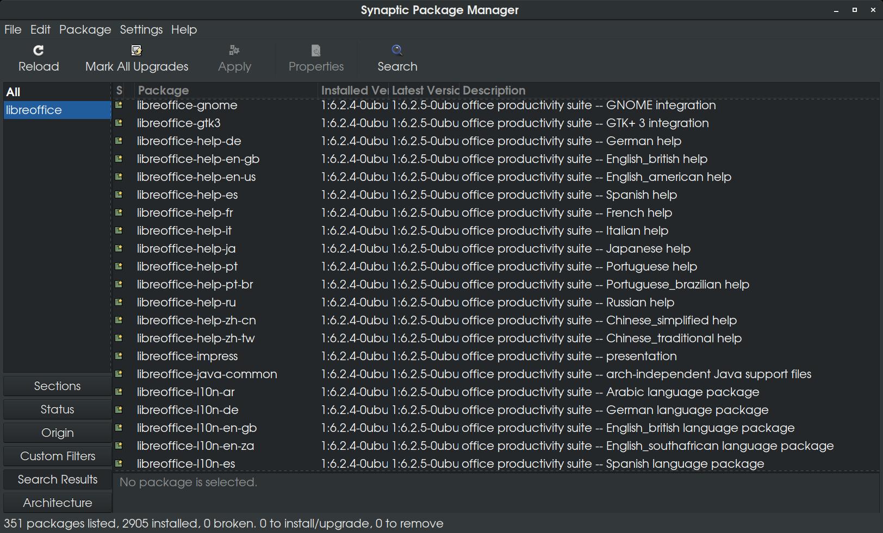The width and height of the screenshot is (883, 533).
Task: Open the Settings menu
Action: (x=141, y=30)
